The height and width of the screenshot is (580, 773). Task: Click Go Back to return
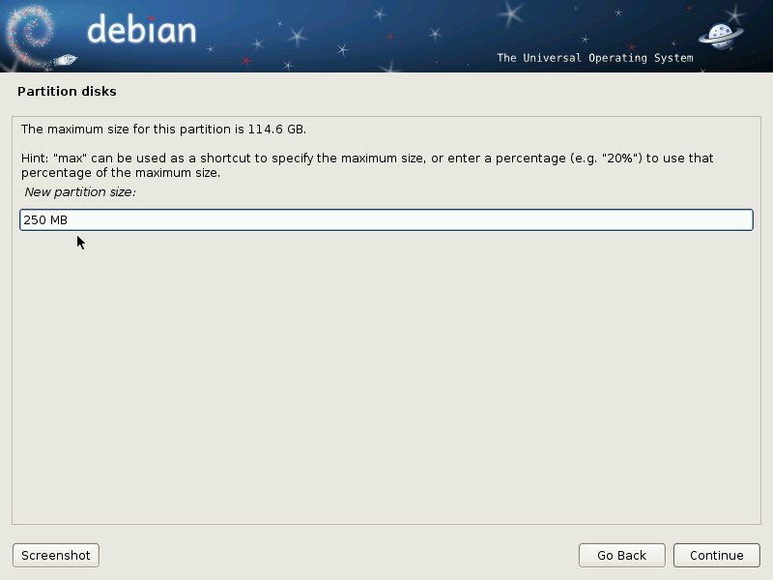coord(621,555)
